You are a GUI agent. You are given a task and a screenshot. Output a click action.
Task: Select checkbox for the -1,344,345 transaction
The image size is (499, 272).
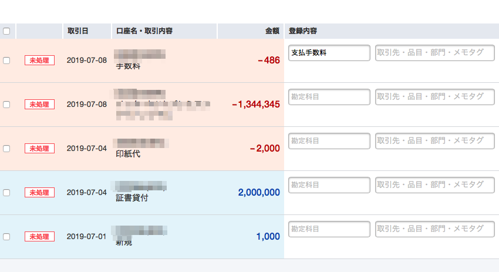click(6, 105)
